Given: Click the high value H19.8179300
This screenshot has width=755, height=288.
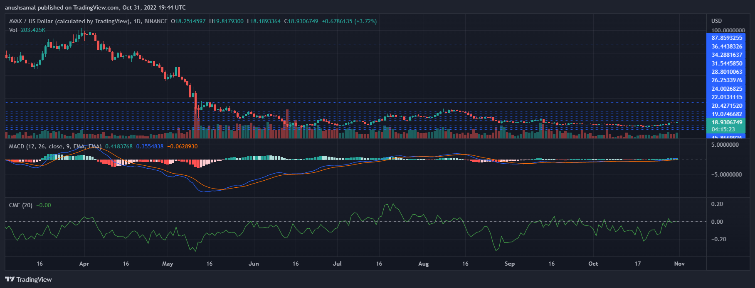Looking at the screenshot, I should (226, 21).
